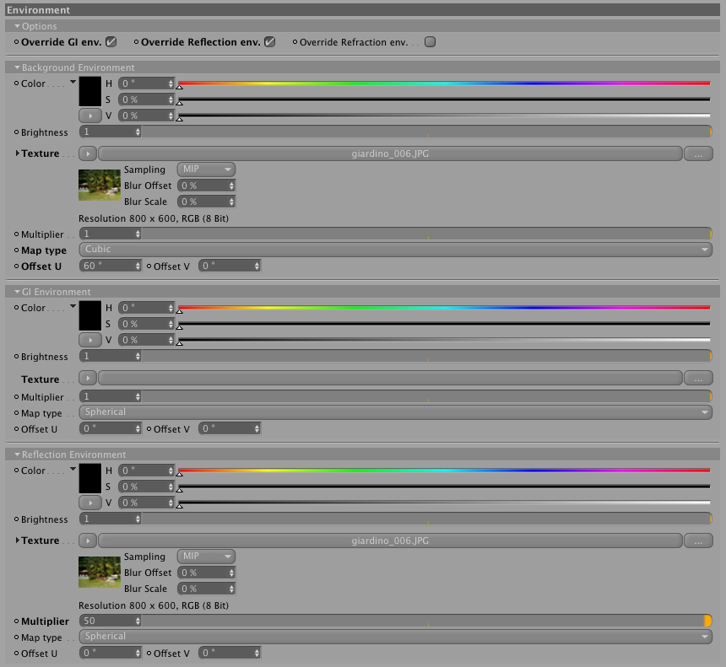
Task: Collapse the Background Environment section
Action: point(17,67)
